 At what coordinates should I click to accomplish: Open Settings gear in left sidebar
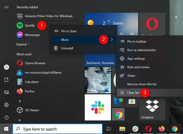pyautogui.click(x=6, y=105)
